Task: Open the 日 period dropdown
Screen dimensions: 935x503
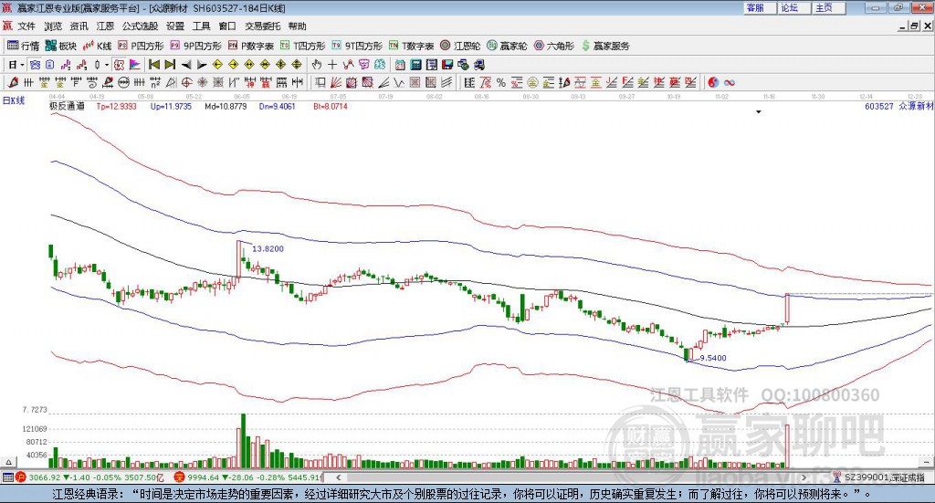Action: click(16, 65)
